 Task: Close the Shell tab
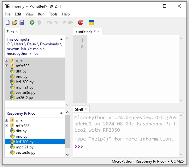coord(86,109)
